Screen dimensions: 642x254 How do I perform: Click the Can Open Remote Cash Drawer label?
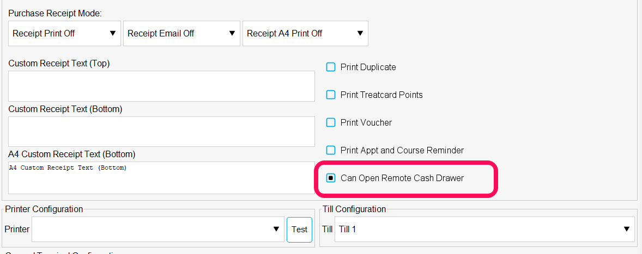coord(402,178)
